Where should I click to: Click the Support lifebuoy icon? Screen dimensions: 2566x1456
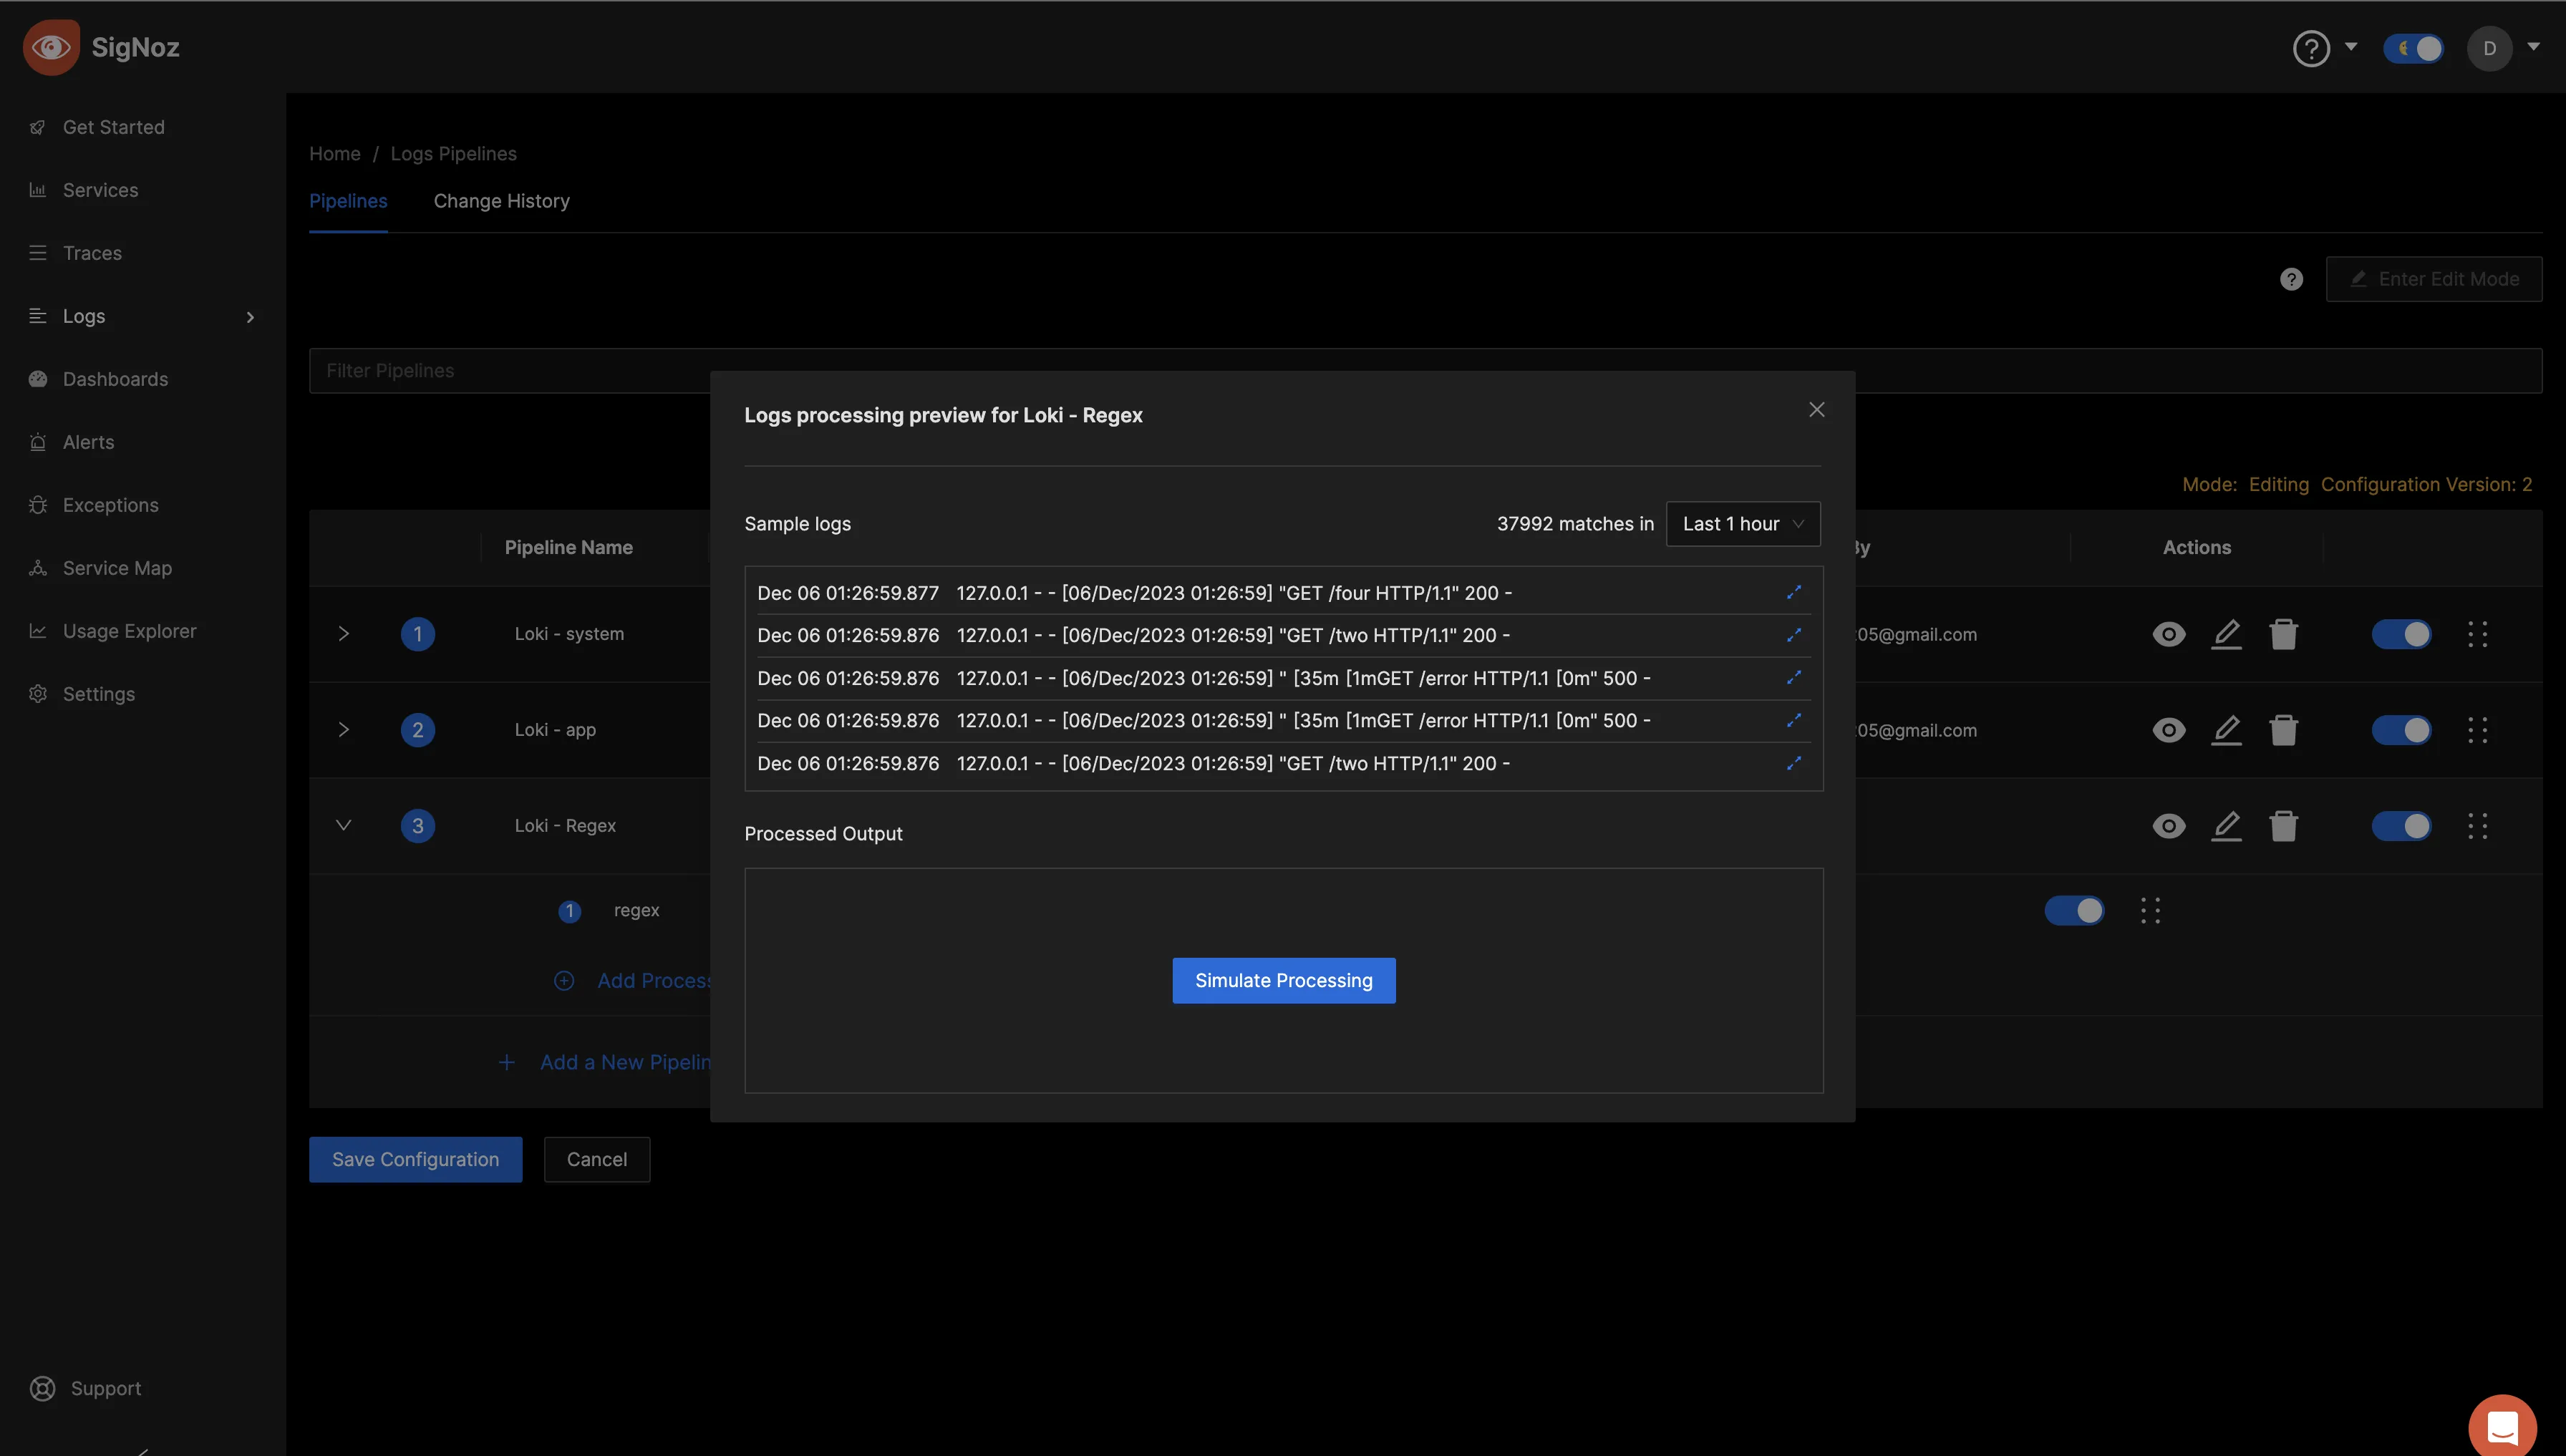pos(42,1388)
